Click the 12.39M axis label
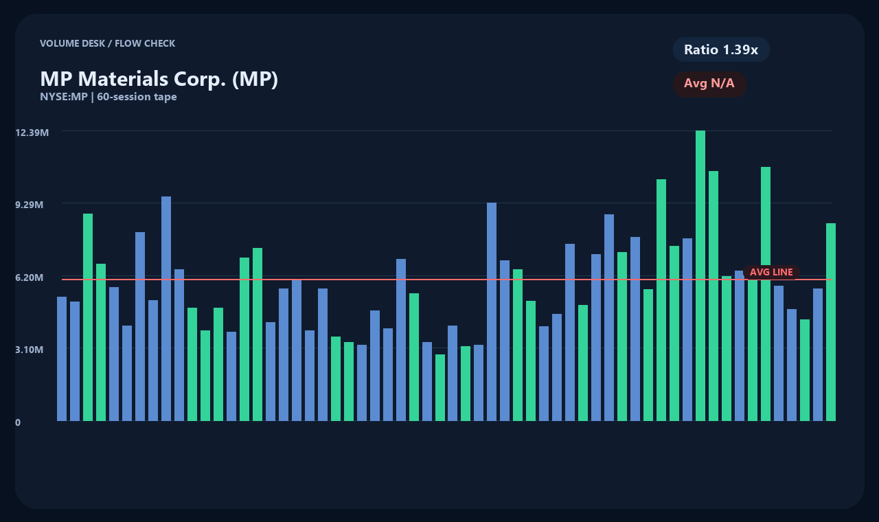This screenshot has width=879, height=522. [32, 132]
